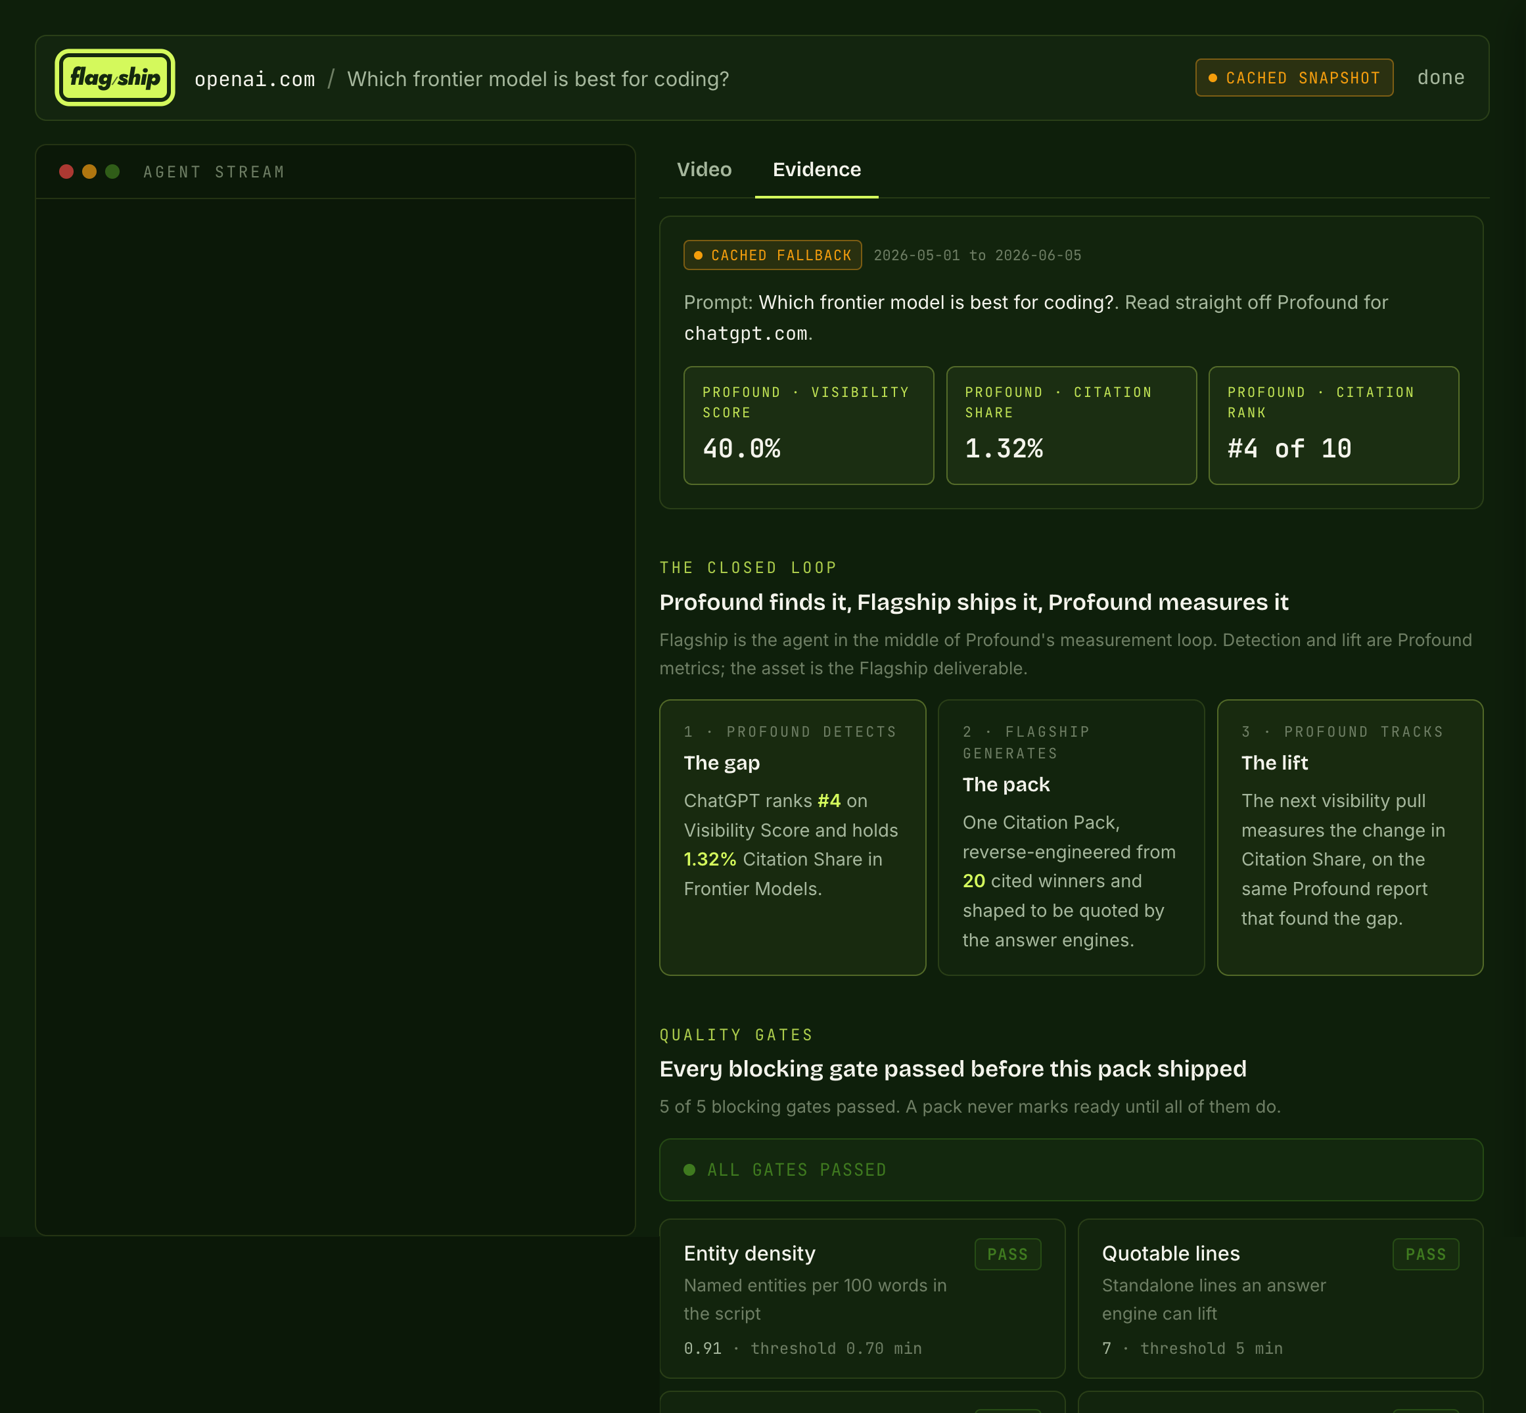Click openai.com in the breadcrumb
This screenshot has width=1526, height=1413.
(254, 79)
